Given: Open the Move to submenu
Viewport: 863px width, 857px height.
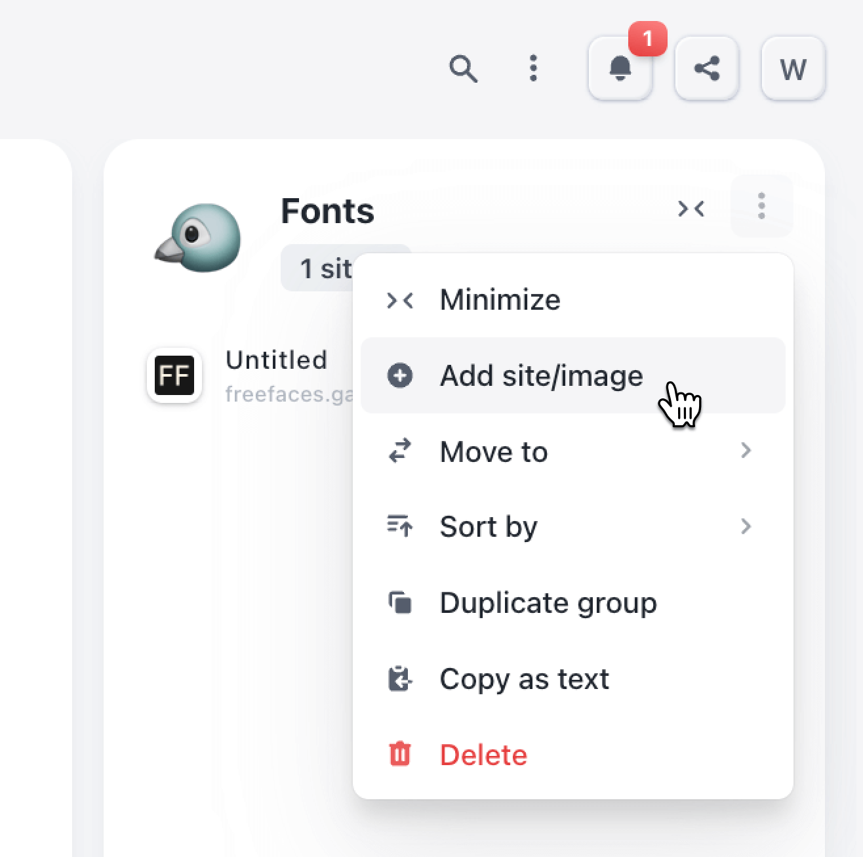Looking at the screenshot, I should pos(573,451).
